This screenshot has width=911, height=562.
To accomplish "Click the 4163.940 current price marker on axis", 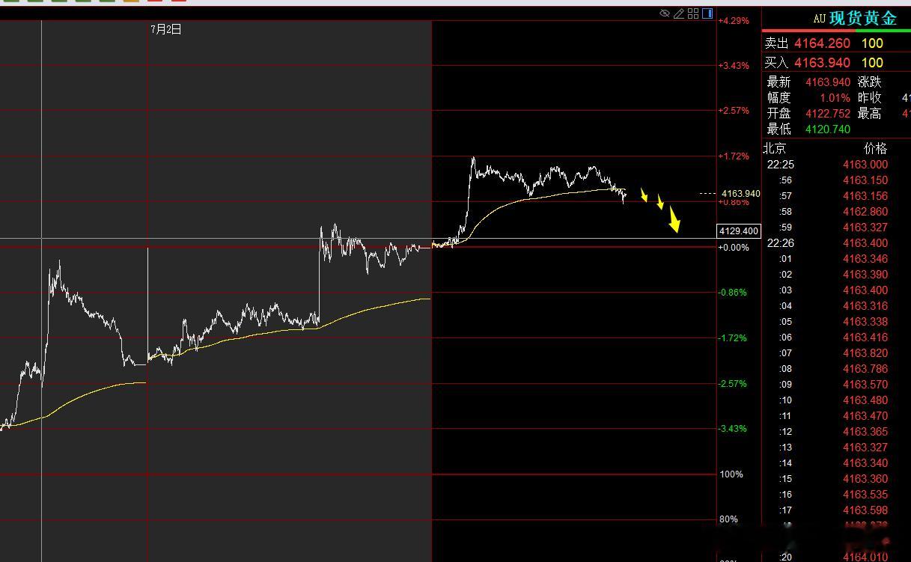I will point(740,194).
